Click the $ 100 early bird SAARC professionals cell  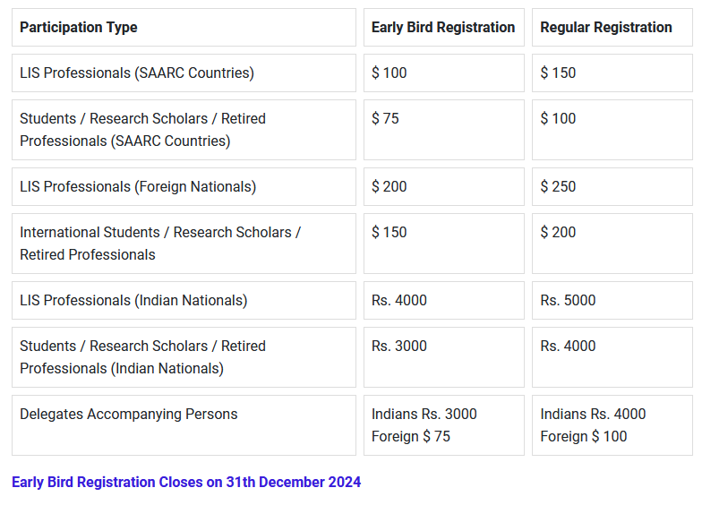coord(444,73)
